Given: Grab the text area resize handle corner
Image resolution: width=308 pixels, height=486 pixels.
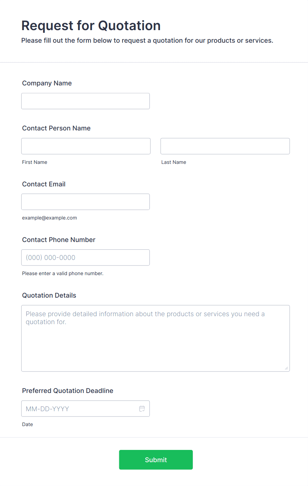Looking at the screenshot, I should 286,368.
